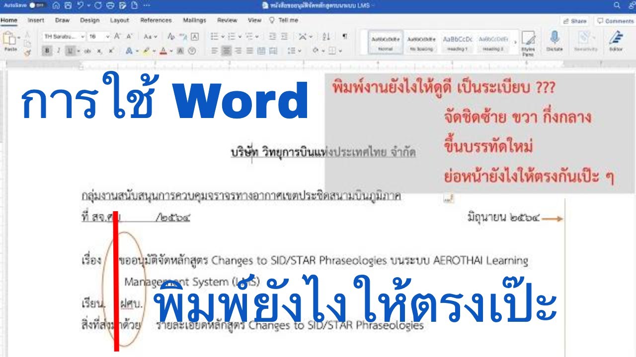Open the font name dropdown TH Sarabun
The width and height of the screenshot is (636, 357).
(63, 36)
